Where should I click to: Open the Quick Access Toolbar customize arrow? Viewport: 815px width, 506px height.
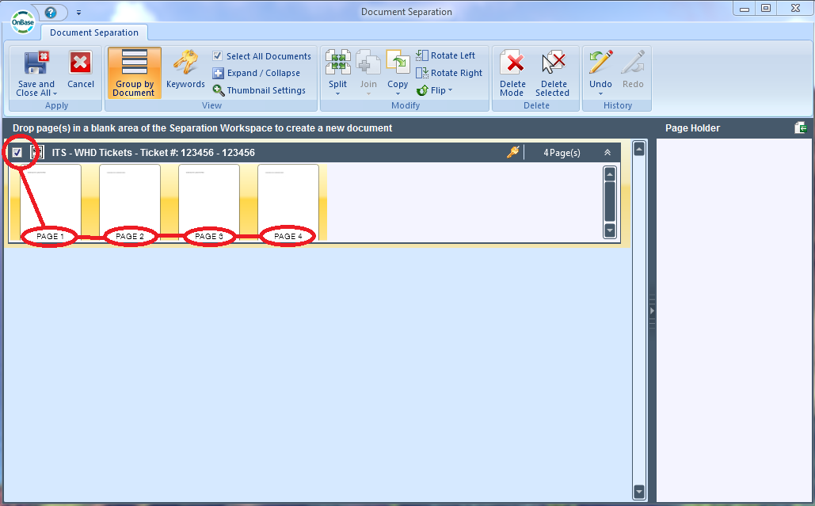pyautogui.click(x=78, y=12)
